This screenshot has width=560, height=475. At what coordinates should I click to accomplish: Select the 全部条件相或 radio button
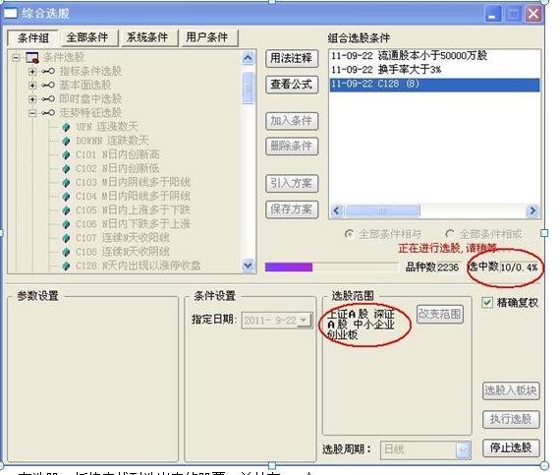(x=450, y=234)
